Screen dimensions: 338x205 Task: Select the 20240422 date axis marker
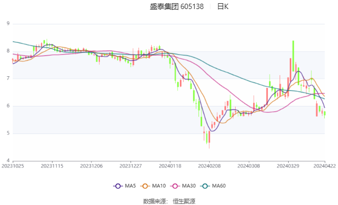point(325,166)
